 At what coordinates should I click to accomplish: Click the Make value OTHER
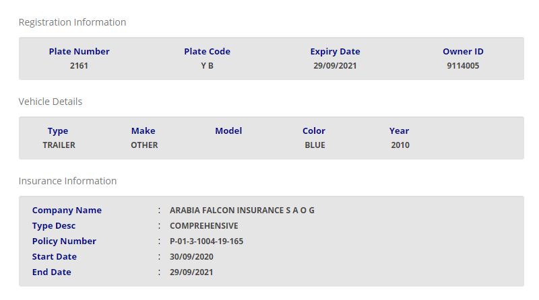[144, 145]
